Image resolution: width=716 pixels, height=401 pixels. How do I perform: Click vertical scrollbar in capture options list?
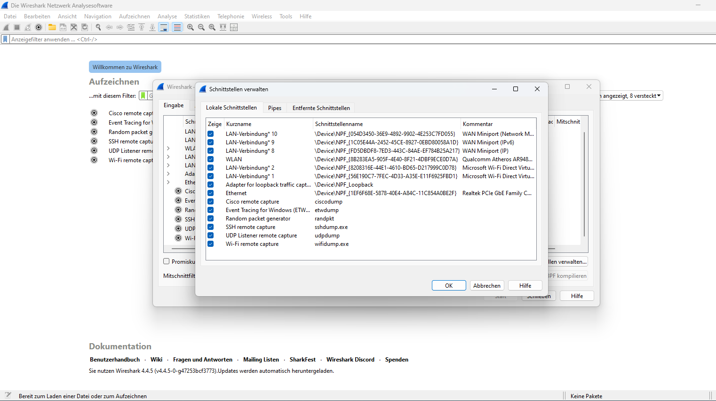click(584, 183)
